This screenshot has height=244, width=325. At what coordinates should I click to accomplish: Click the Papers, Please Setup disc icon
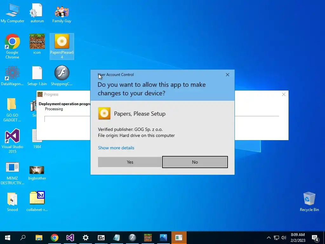104,113
